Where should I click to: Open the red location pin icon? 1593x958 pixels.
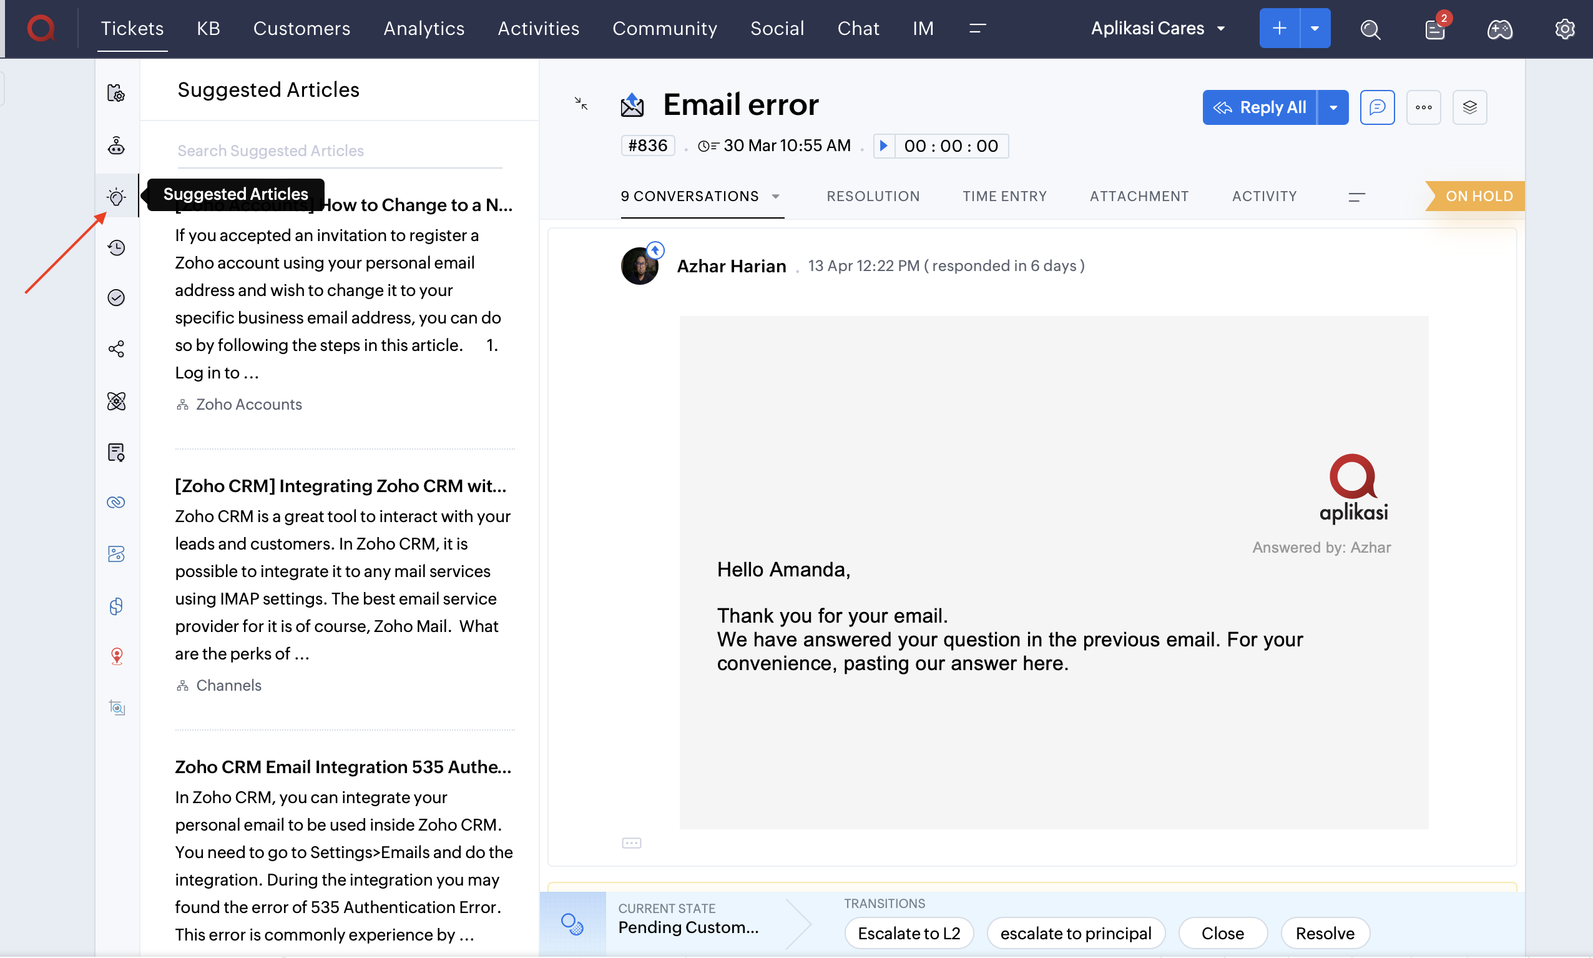(116, 656)
